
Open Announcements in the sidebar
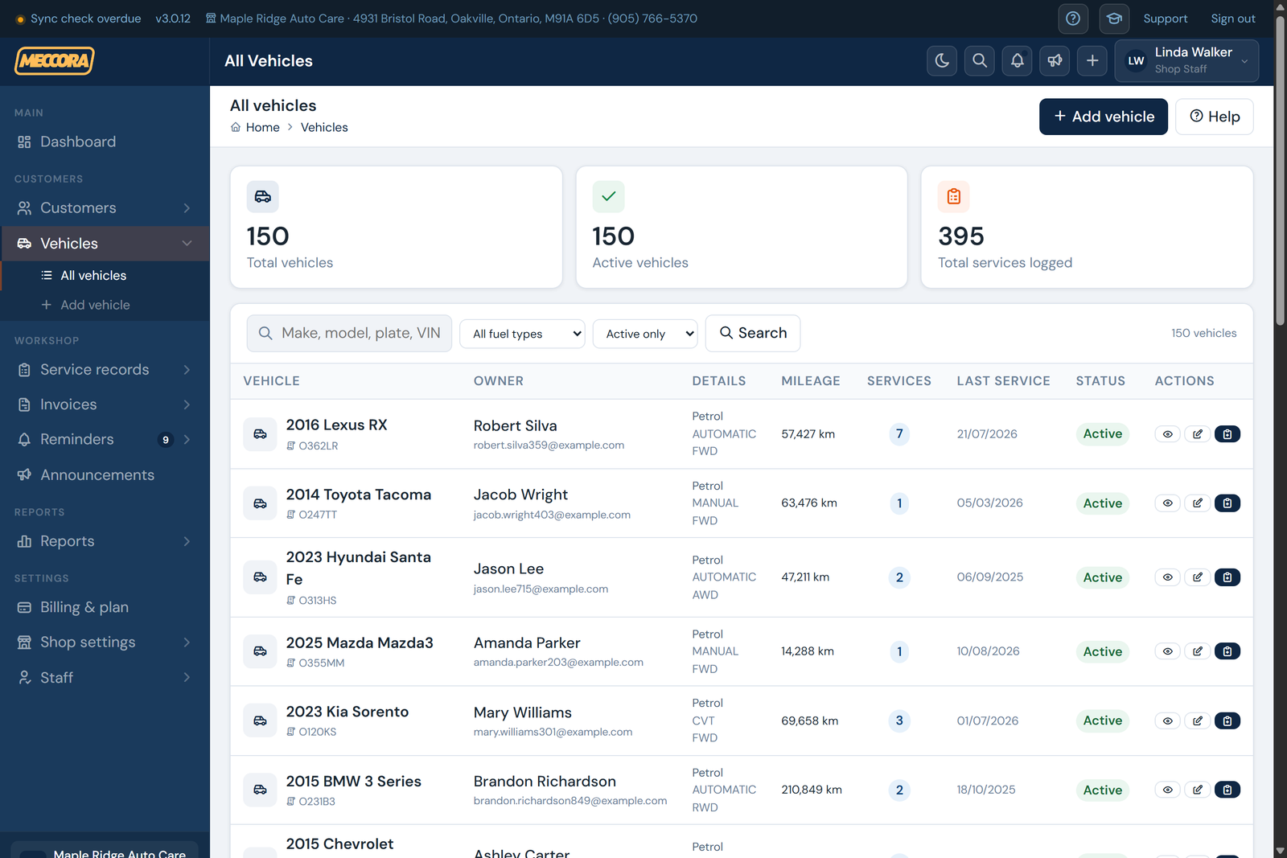point(105,475)
